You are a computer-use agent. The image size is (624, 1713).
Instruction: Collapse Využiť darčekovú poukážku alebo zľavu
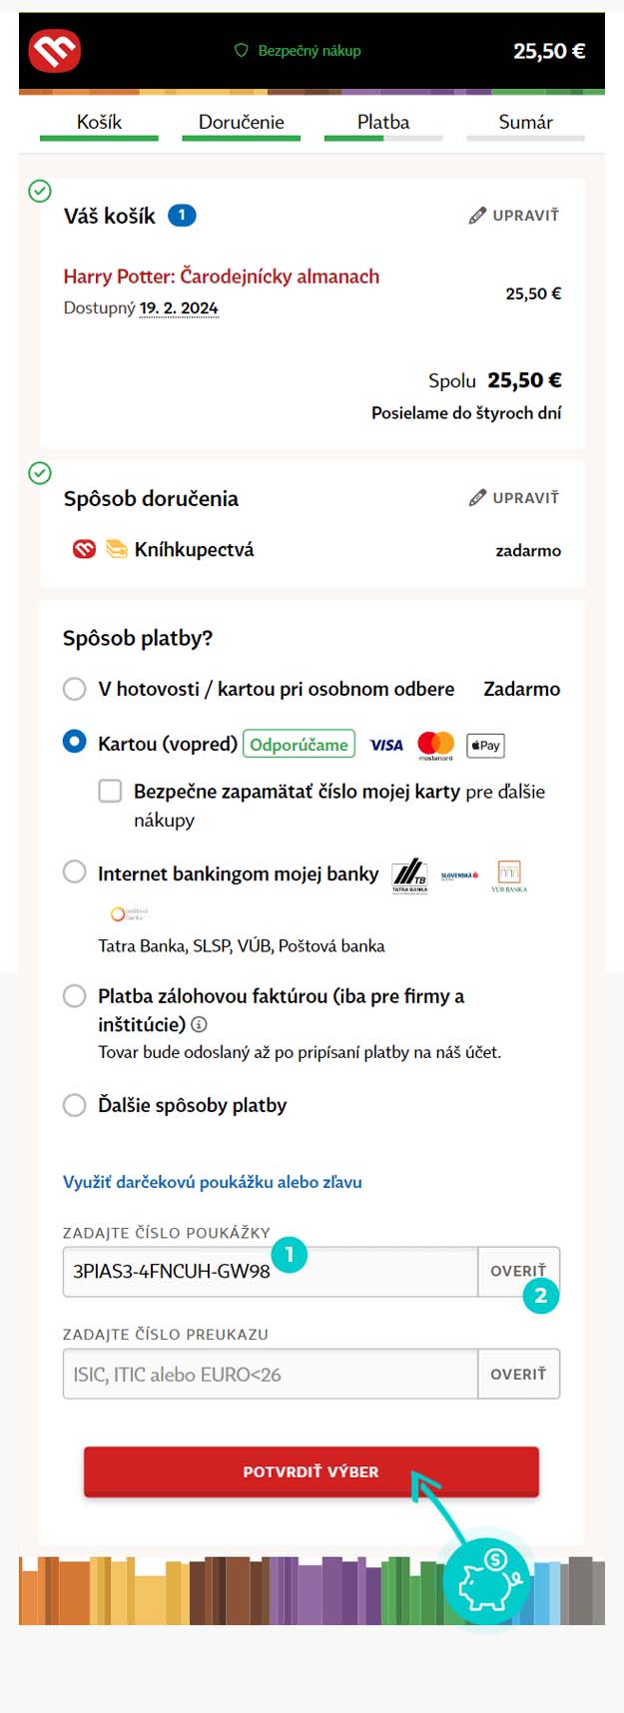click(213, 1182)
